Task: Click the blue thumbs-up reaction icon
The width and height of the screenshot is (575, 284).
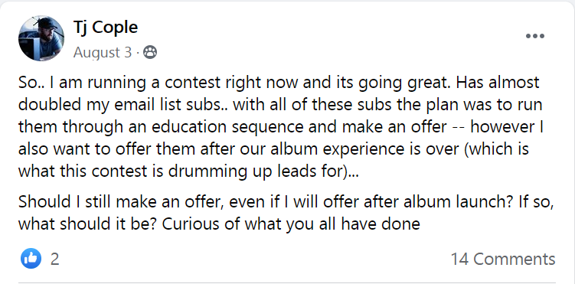Action: point(31,259)
